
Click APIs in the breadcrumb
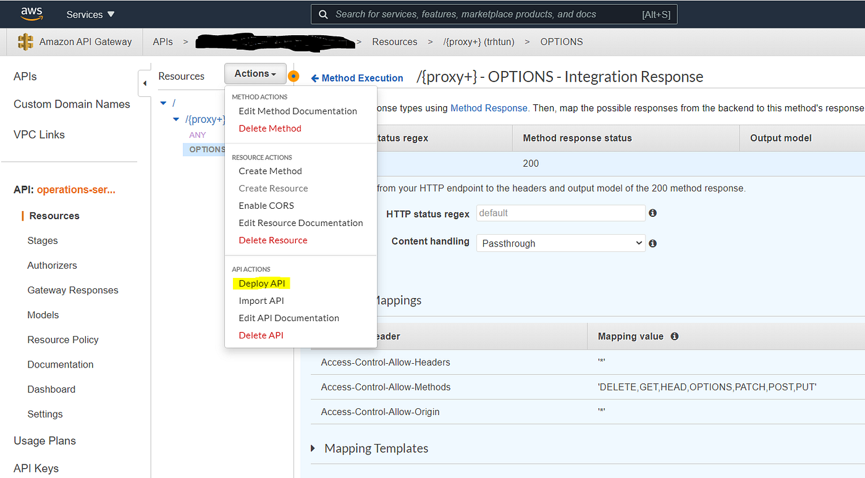[163, 42]
